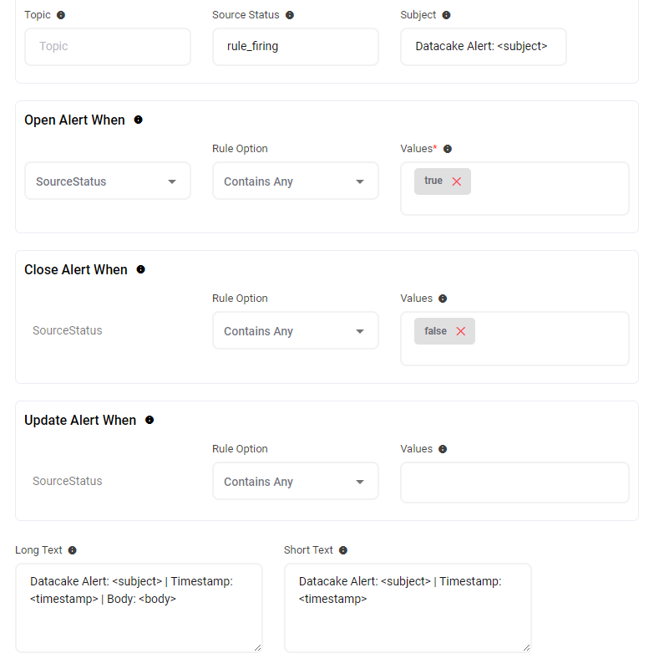Click the Long Text textarea resize handle
This screenshot has width=664, height=664.
pyautogui.click(x=258, y=648)
